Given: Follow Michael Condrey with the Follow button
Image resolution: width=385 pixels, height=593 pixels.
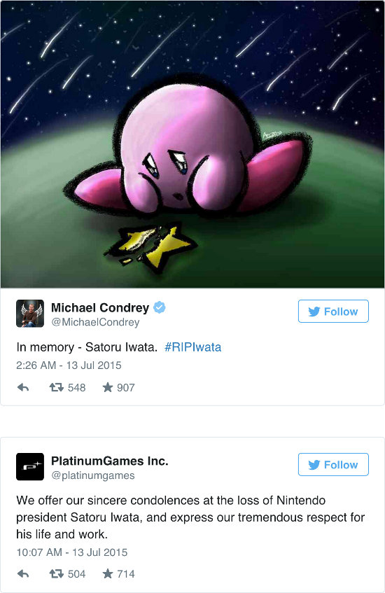Looking at the screenshot, I should [333, 312].
